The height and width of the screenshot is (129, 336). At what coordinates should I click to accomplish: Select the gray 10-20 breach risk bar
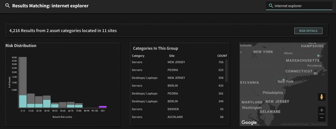31,99
